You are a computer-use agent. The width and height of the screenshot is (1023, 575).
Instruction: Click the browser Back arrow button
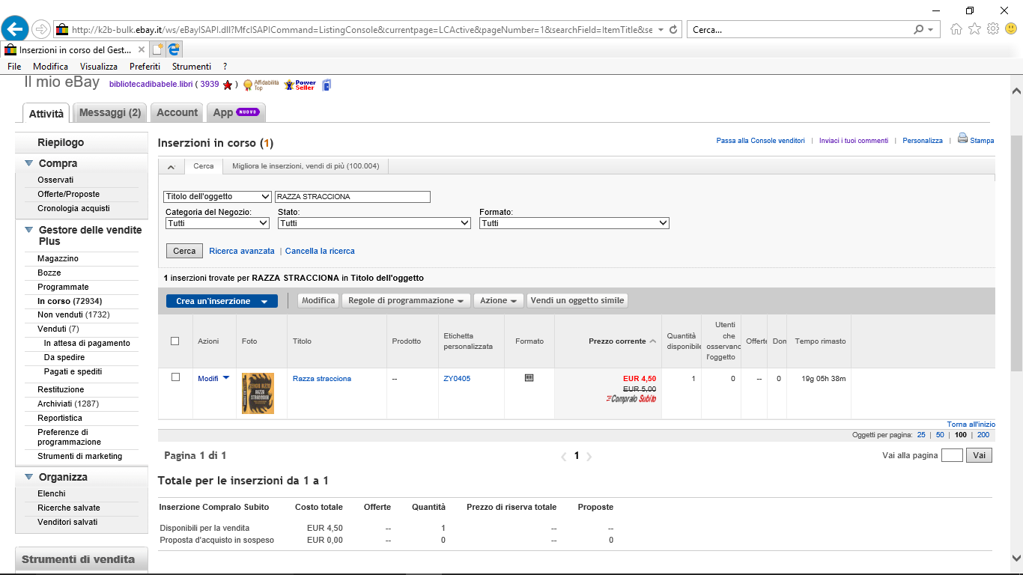pos(15,29)
